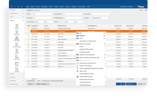Open Lieferscheine in the sidebar
Screen dimensions: 157x102
[17, 58]
